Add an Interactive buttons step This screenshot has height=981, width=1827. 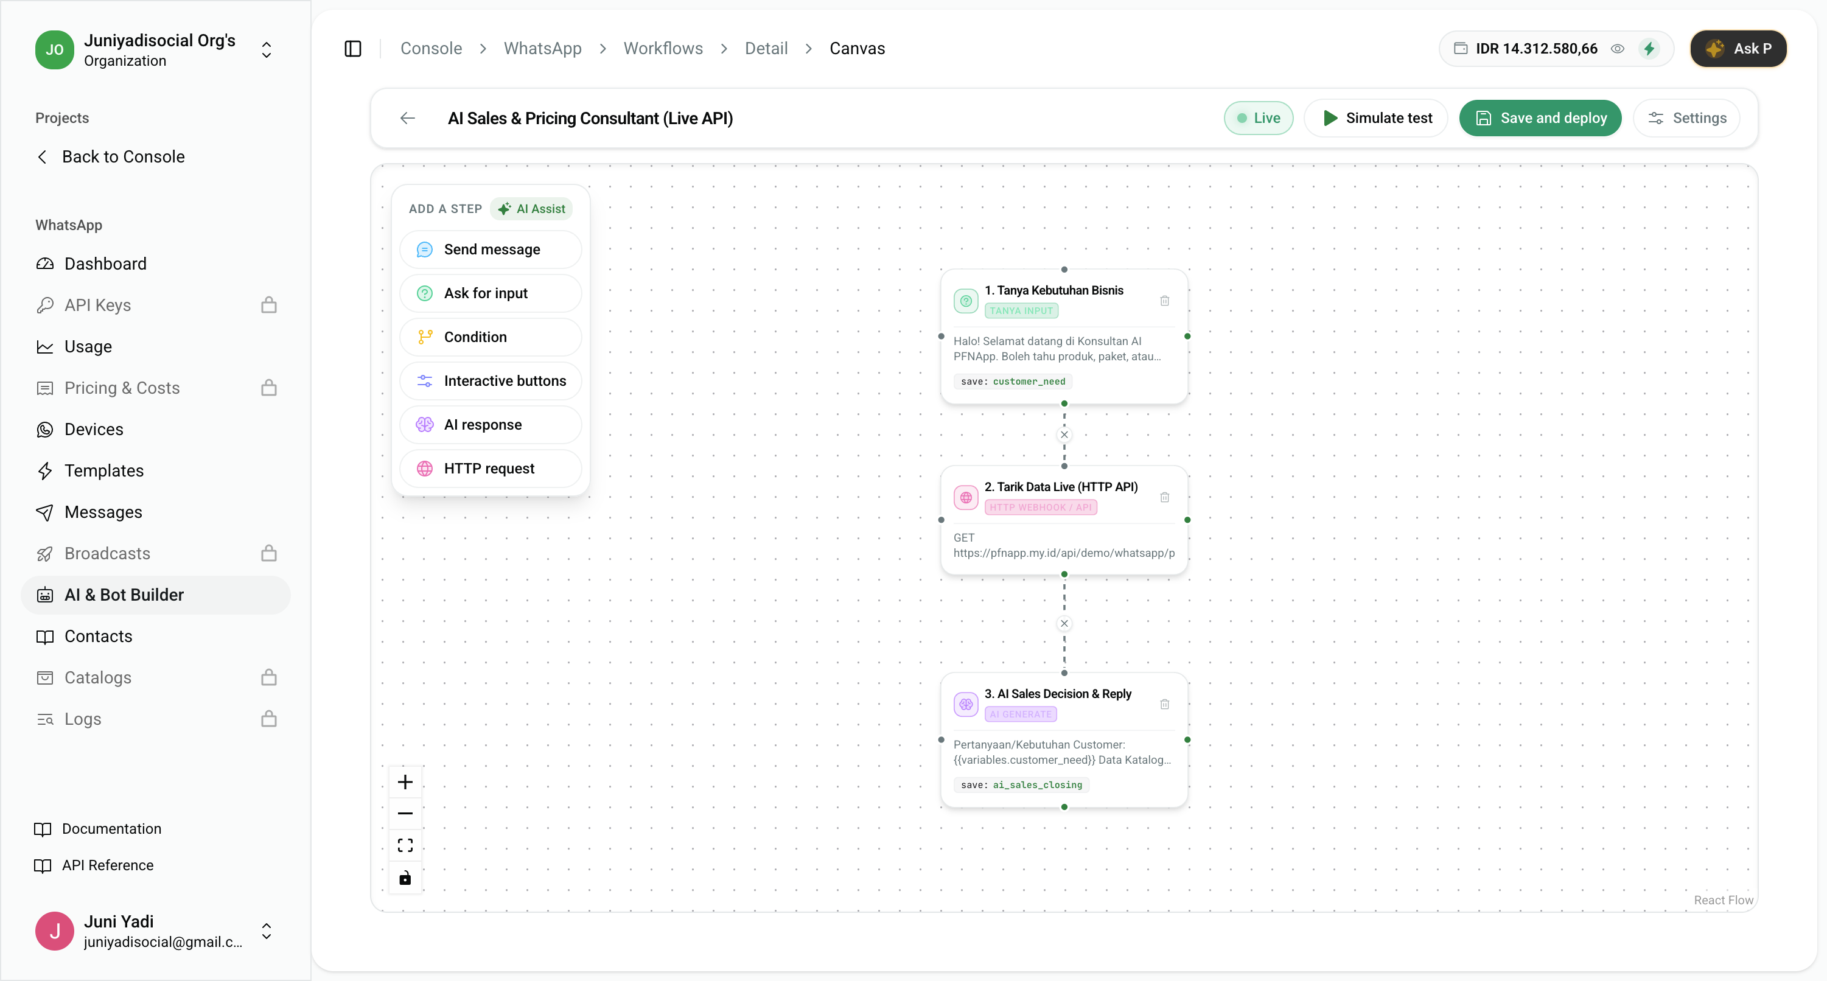coord(491,381)
